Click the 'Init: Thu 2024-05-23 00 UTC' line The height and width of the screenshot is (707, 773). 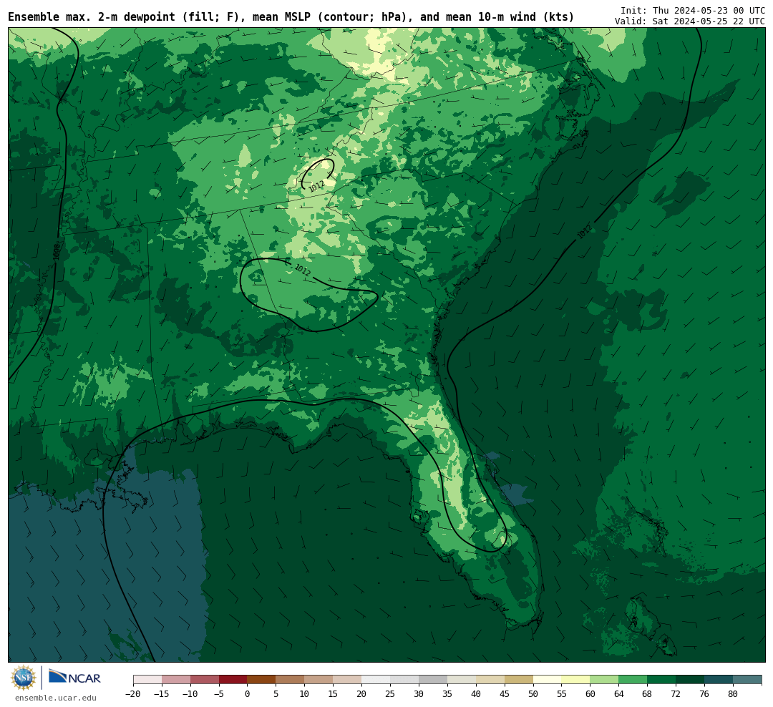693,10
